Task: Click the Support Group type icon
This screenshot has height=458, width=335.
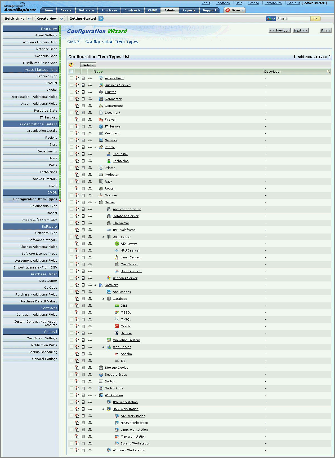Action: tap(101, 375)
